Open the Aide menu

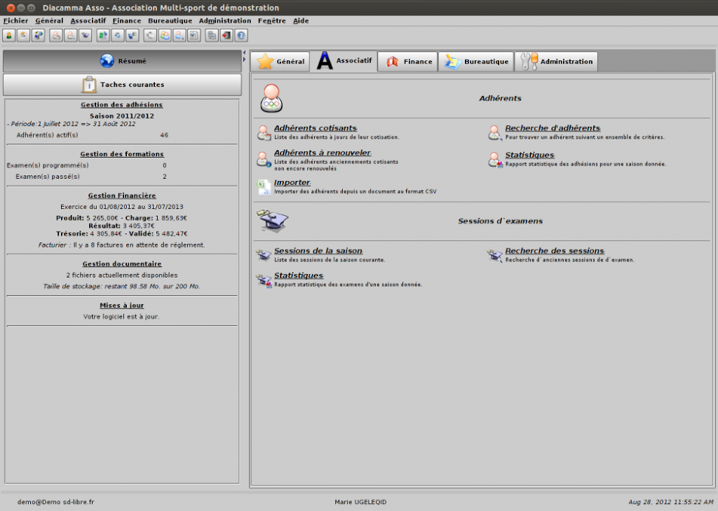pos(301,20)
